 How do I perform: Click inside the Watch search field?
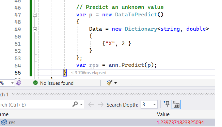(x=35, y=105)
